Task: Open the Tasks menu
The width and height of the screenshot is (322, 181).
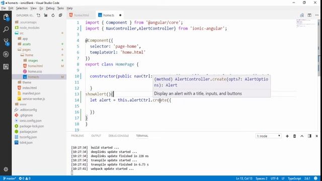Action: point(60,8)
